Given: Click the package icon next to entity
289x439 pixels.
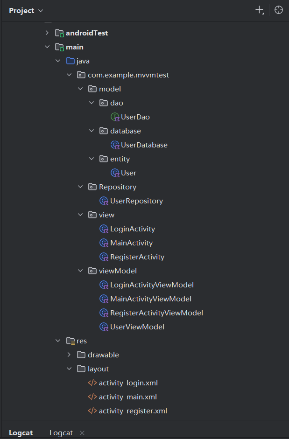Looking at the screenshot, I should [103, 159].
